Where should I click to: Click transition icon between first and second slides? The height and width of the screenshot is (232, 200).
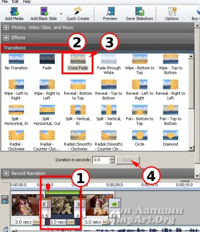45,204
